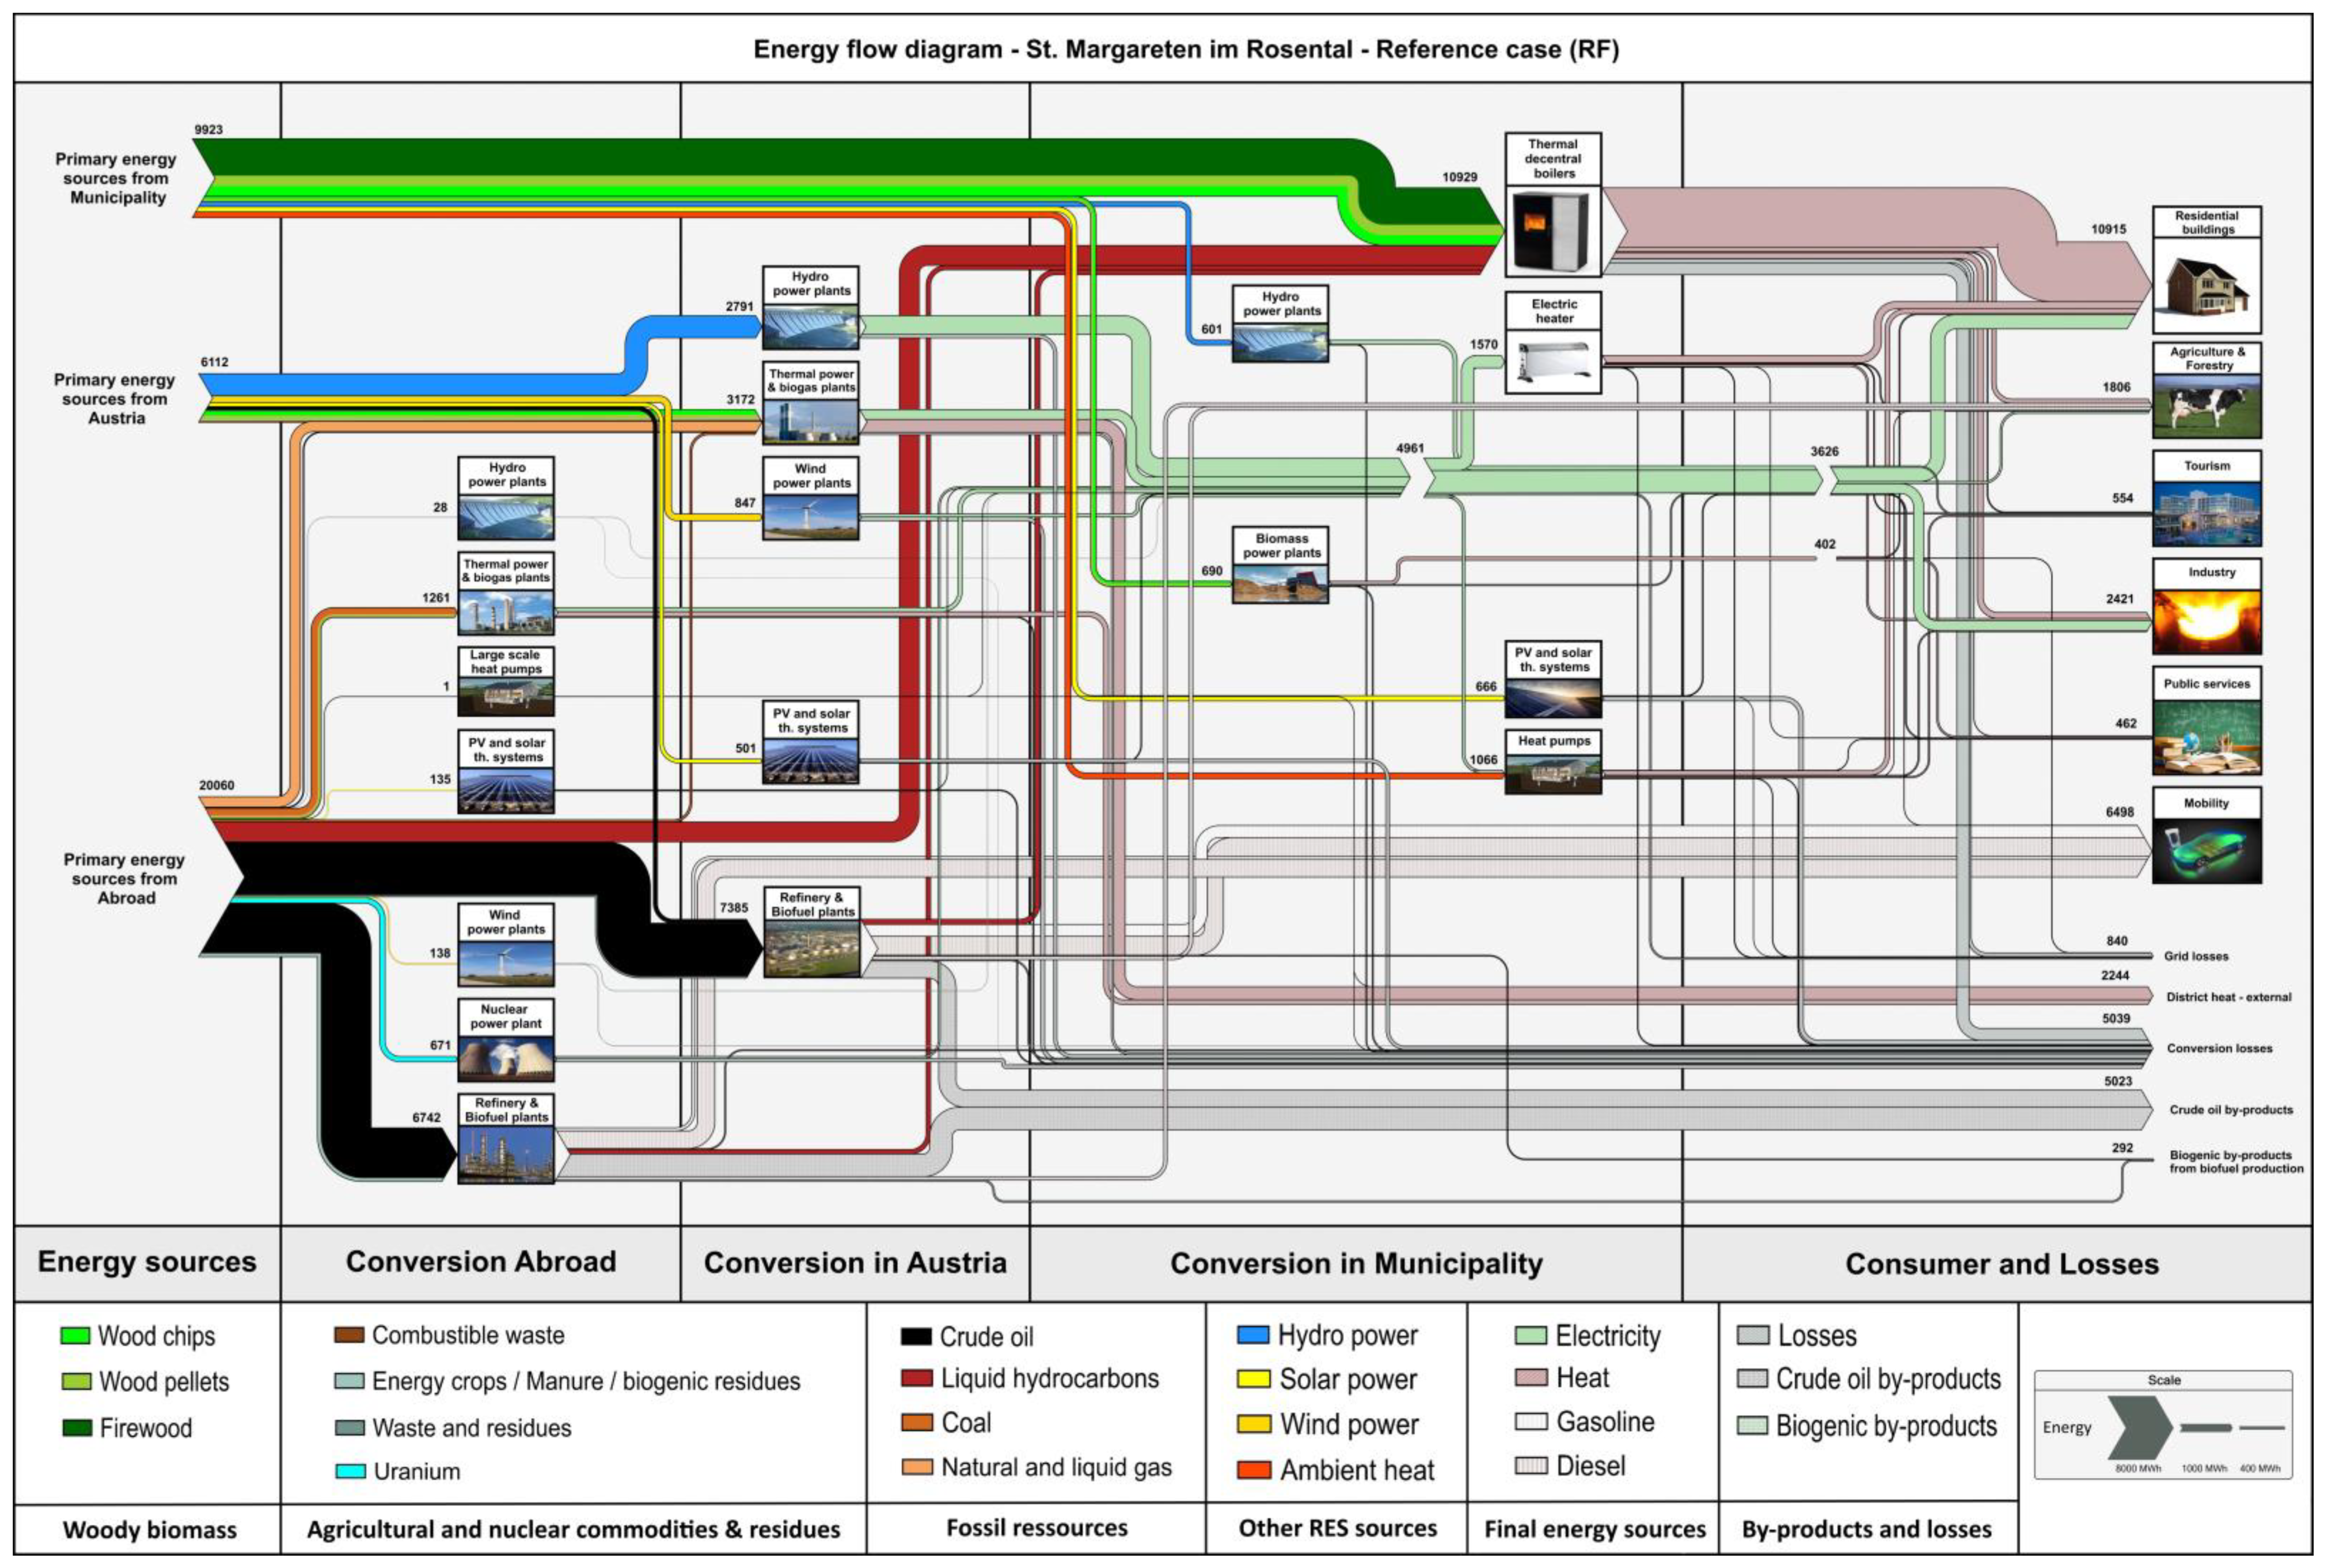Click the Conversion in Austria column header
The image size is (2326, 1568).
click(x=855, y=1263)
